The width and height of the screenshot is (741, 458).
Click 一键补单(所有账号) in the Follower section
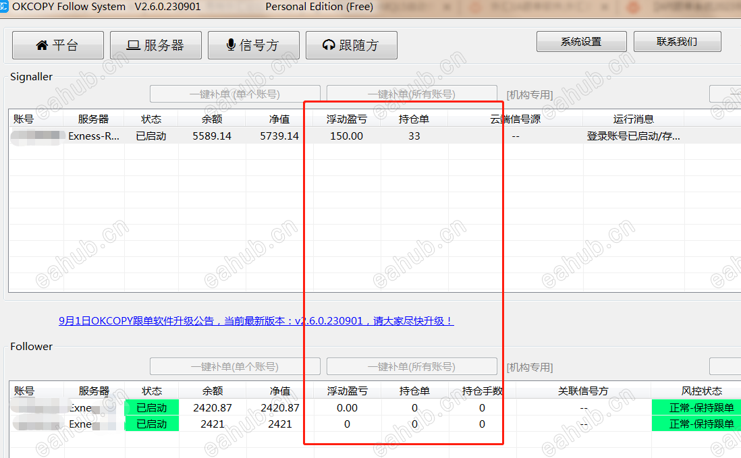412,366
